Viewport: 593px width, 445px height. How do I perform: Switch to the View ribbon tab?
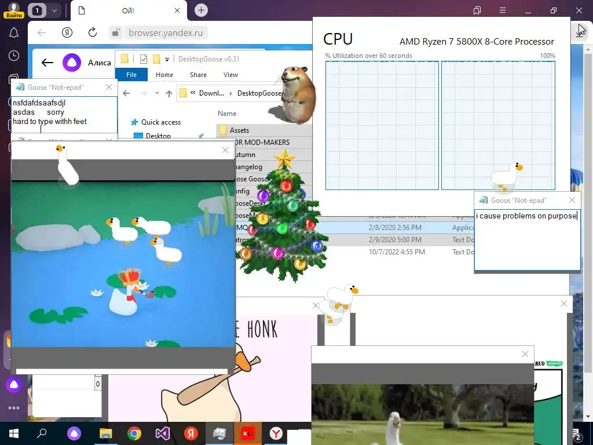pos(230,75)
